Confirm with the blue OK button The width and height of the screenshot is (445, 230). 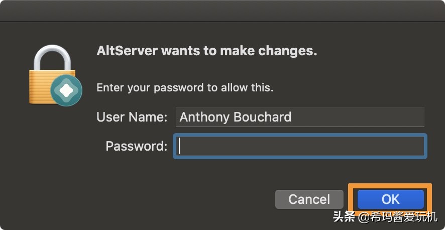coord(390,199)
